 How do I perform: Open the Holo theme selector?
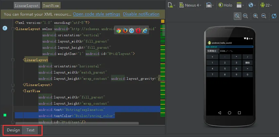(x=225, y=5)
